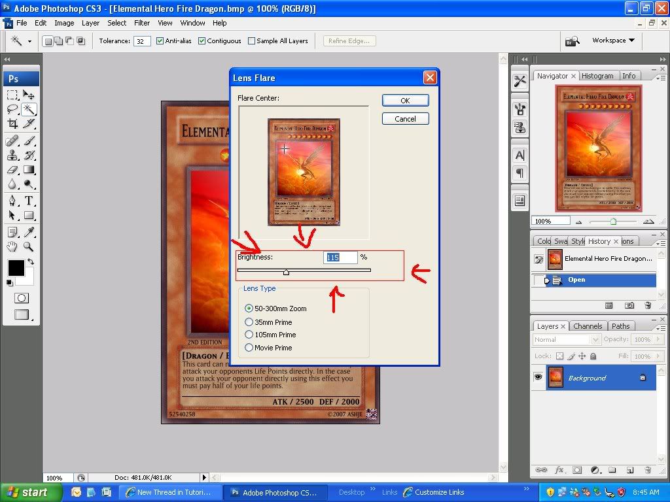The width and height of the screenshot is (670, 502).
Task: Click the Pen tool
Action: [12, 201]
